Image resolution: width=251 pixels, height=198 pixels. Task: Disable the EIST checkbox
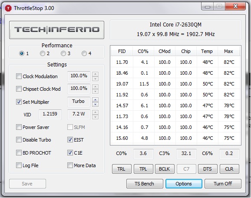(70, 139)
